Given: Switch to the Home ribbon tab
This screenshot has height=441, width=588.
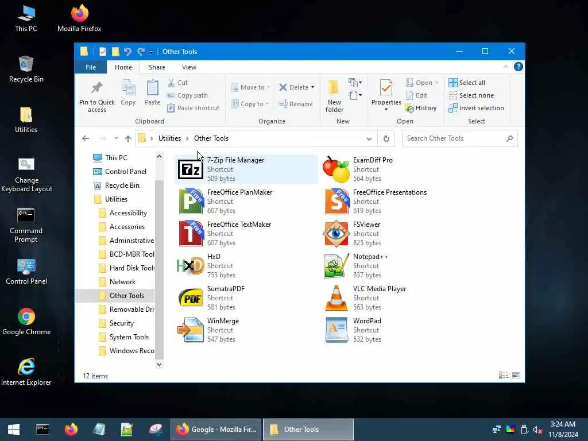Looking at the screenshot, I should pos(123,67).
